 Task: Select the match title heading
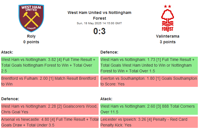click(x=100, y=15)
